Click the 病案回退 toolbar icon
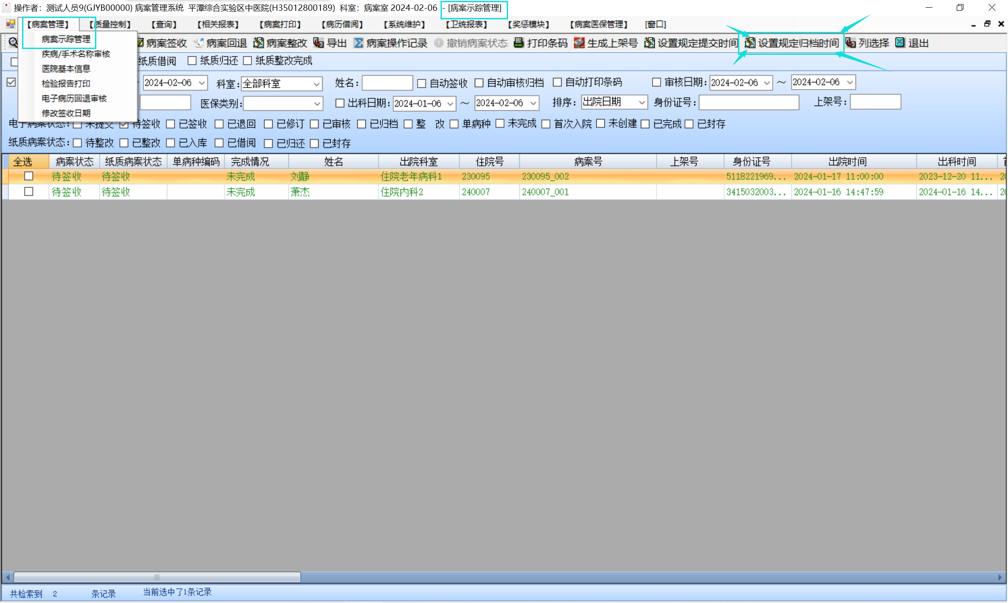The image size is (1008, 603). pos(199,43)
